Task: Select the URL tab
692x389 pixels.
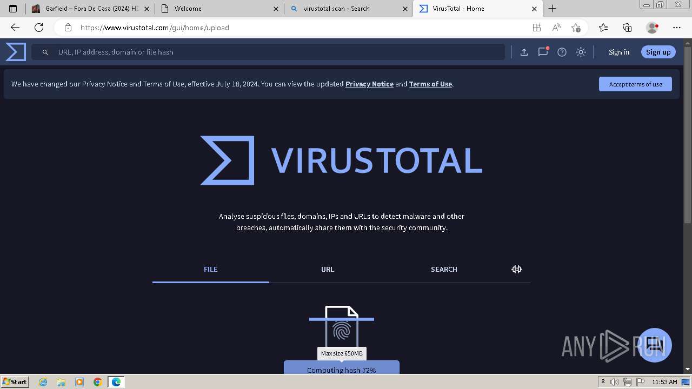Action: tap(328, 269)
